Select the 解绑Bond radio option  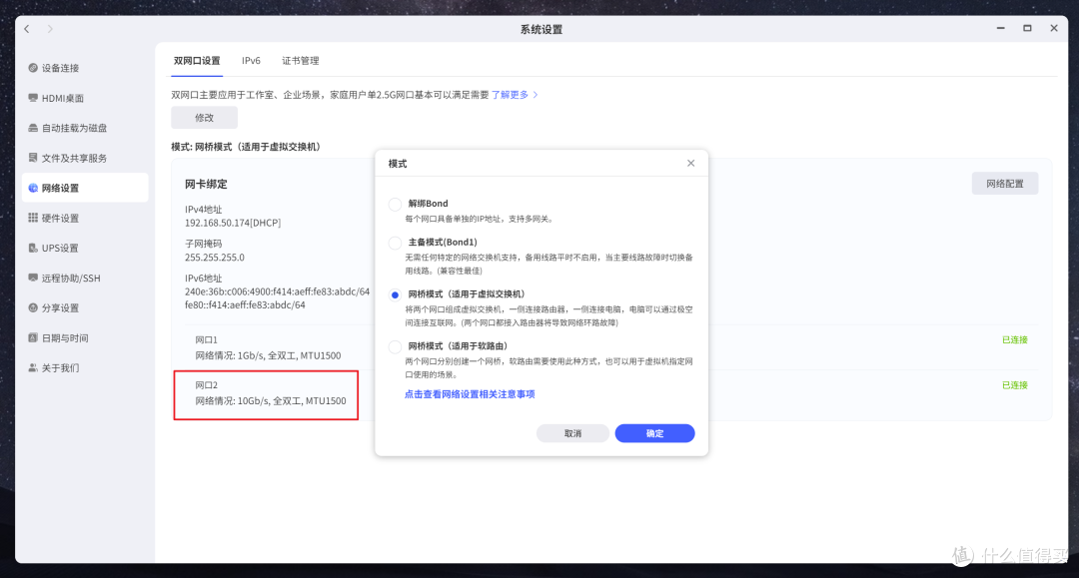(395, 204)
